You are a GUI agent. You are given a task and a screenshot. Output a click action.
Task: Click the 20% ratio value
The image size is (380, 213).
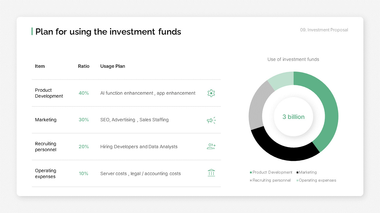(x=84, y=147)
